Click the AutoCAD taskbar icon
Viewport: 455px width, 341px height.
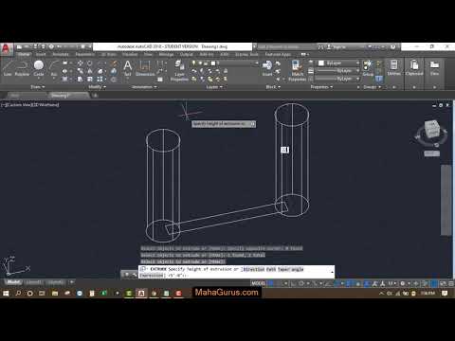141,294
